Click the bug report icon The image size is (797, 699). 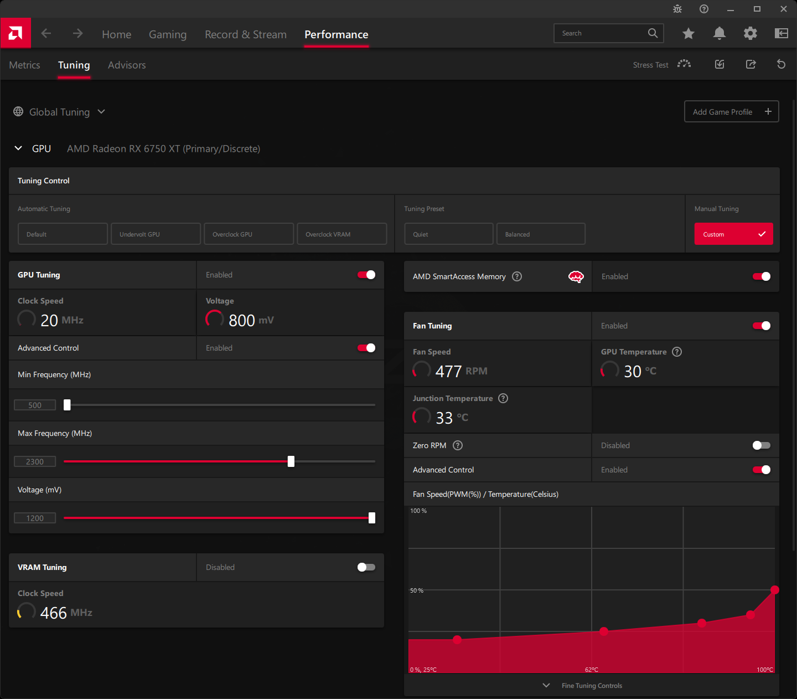pos(677,9)
